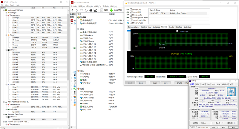This screenshot has width=239, height=129.
Task: Click the green BIOS update arrow icon
Action: pyautogui.click(x=111, y=10)
